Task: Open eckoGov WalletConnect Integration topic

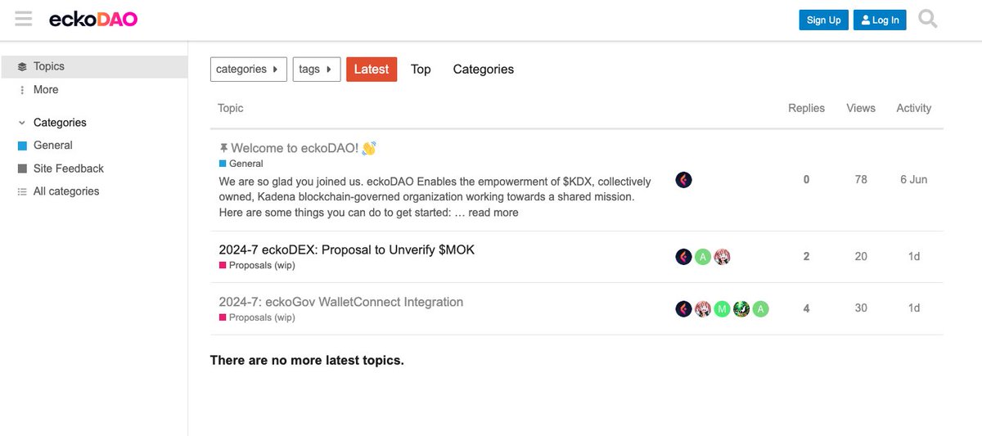Action: point(341,302)
